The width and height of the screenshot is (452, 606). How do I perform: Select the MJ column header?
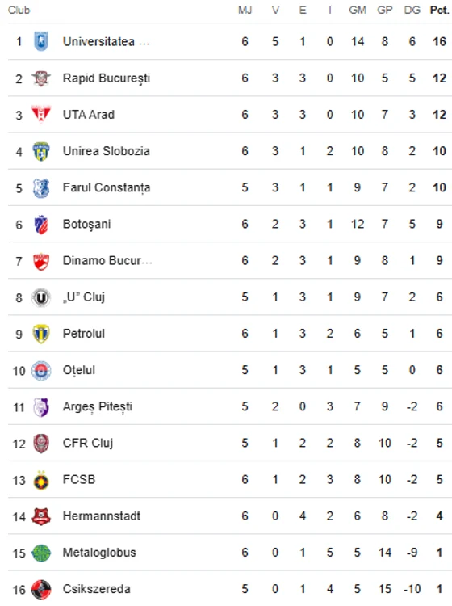point(245,10)
